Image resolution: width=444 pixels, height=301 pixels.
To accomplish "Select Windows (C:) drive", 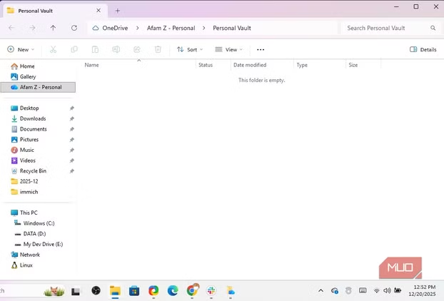I will [x=39, y=223].
